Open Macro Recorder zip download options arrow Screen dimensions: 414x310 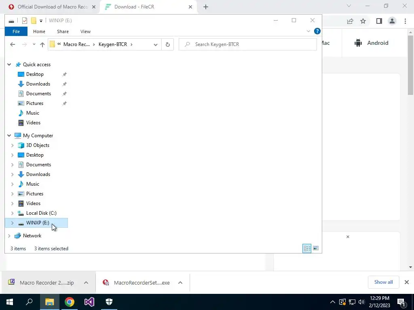click(86, 283)
